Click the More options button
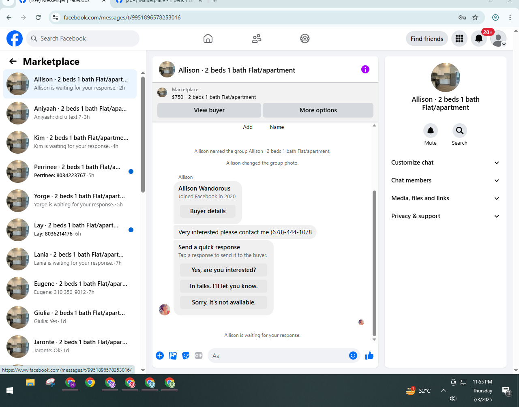Viewport: 519px width, 407px height. pos(318,110)
